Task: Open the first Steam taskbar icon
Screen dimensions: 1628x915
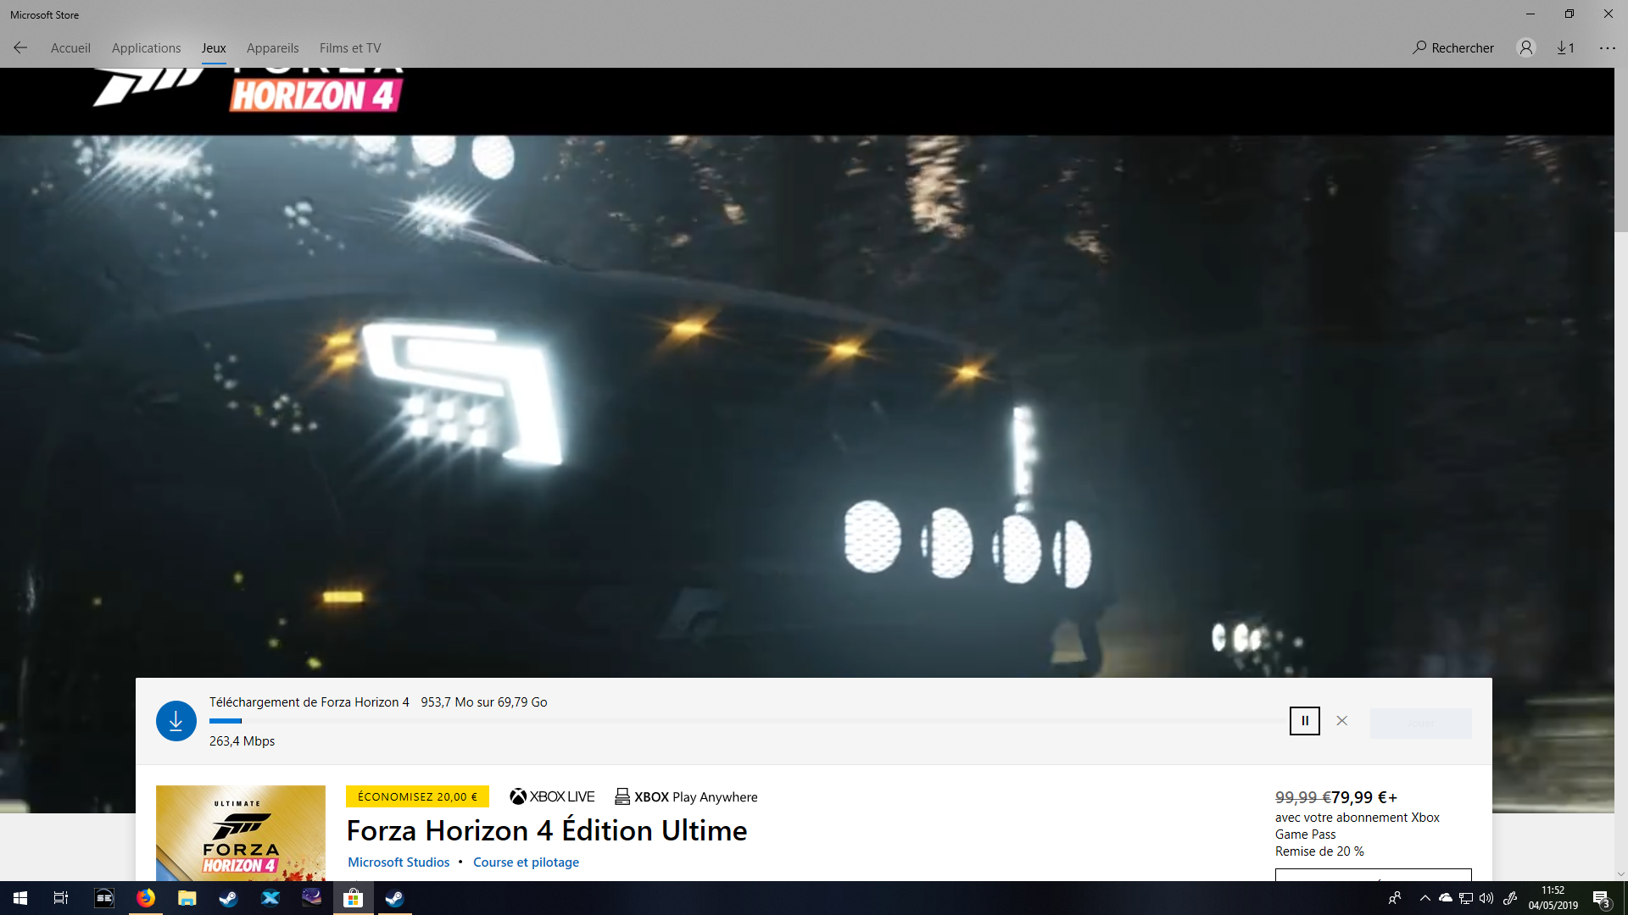Action: [x=228, y=898]
